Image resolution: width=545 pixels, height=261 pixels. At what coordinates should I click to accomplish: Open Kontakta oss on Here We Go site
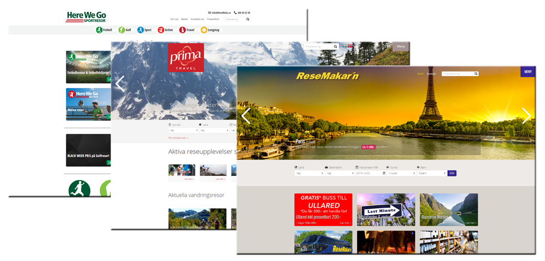197,19
